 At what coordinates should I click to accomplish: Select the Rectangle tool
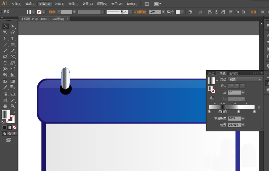tap(13, 45)
